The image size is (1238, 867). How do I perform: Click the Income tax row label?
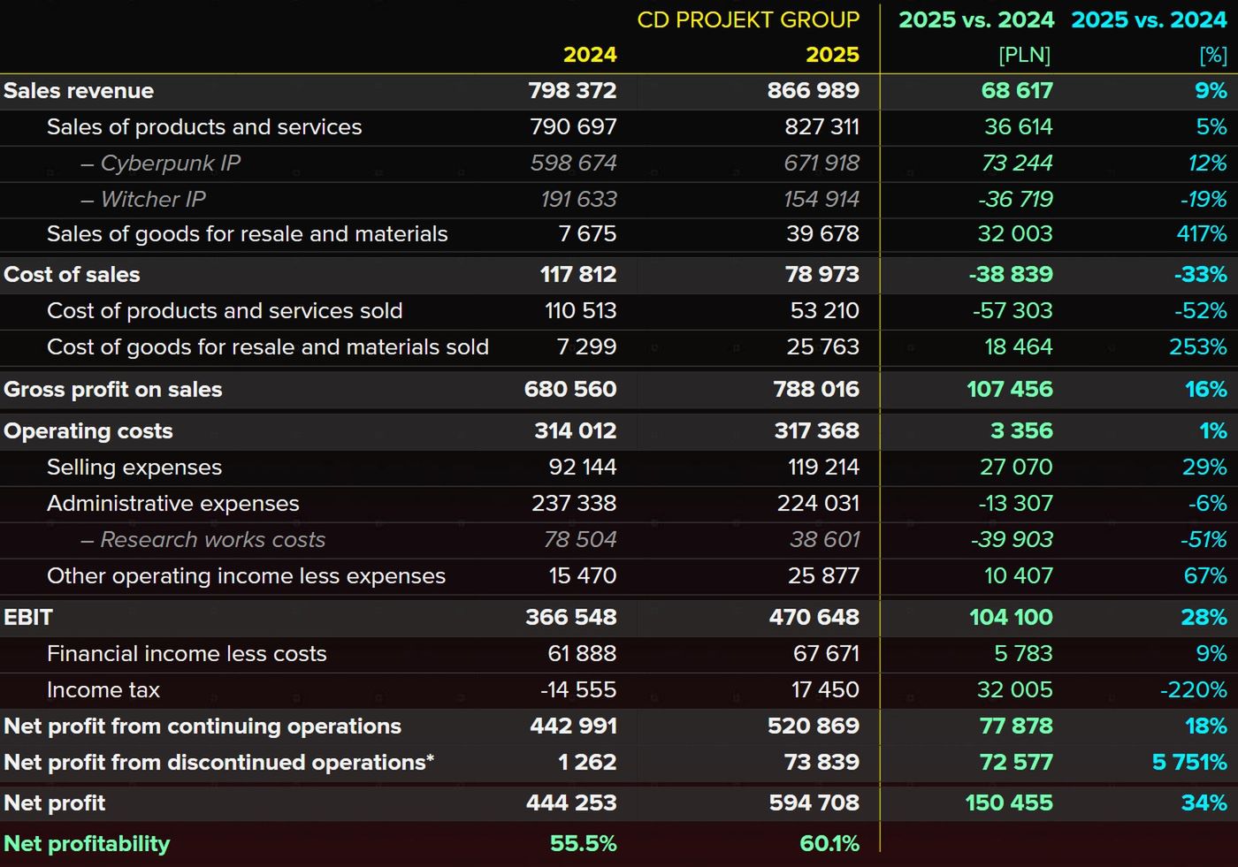(103, 690)
